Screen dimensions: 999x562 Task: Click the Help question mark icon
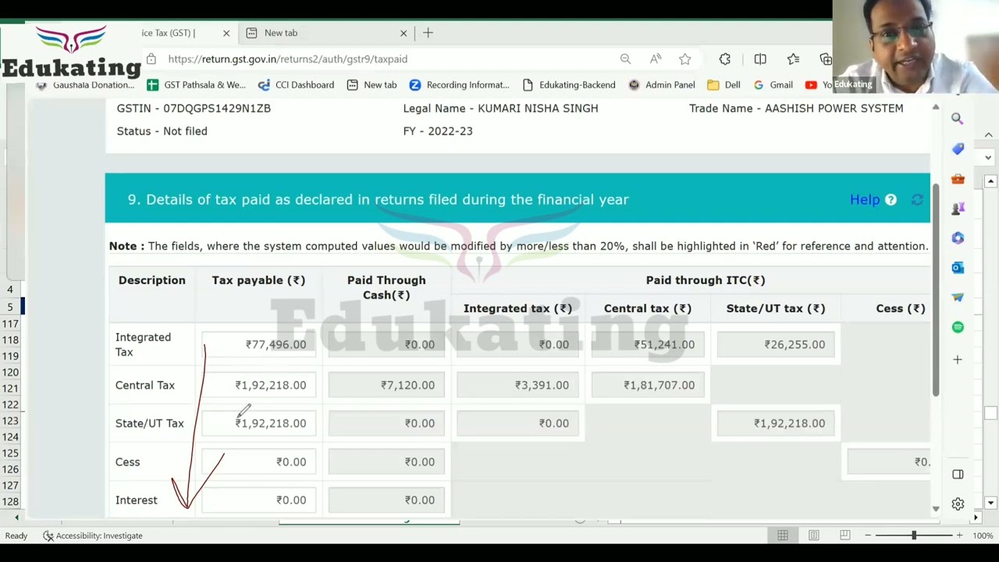pyautogui.click(x=891, y=200)
